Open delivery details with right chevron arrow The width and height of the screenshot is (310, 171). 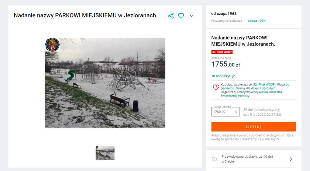coord(291,159)
